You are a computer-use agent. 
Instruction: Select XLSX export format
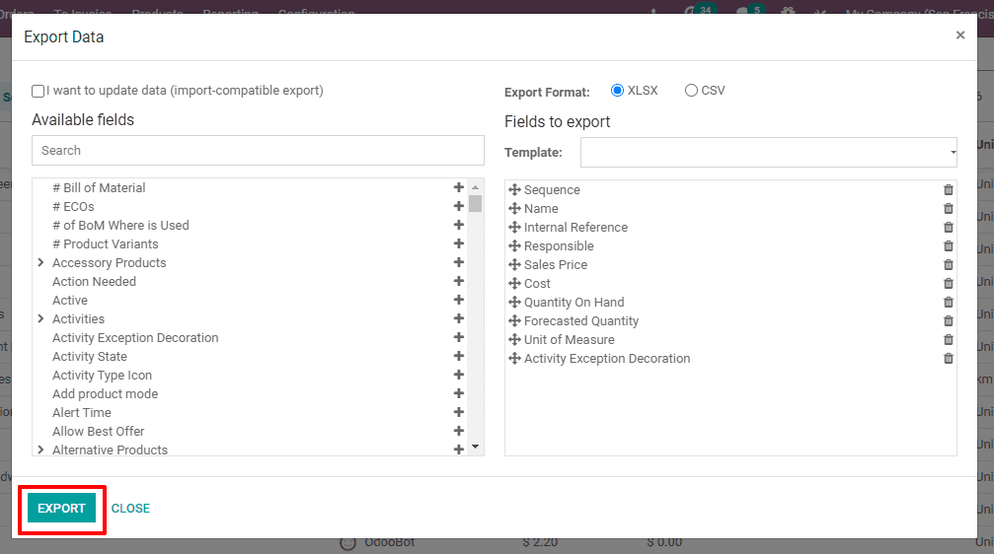click(x=618, y=91)
